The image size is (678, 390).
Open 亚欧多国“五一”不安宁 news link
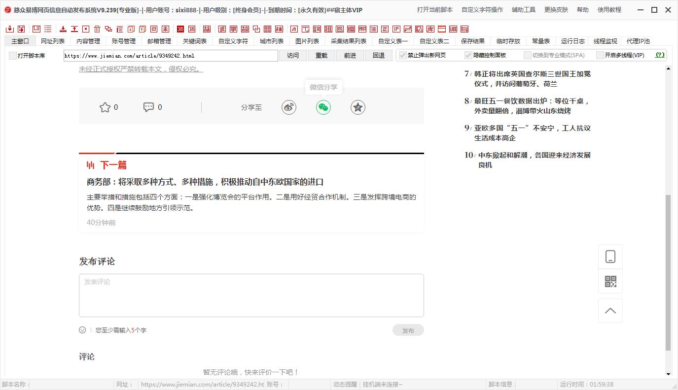(x=533, y=133)
